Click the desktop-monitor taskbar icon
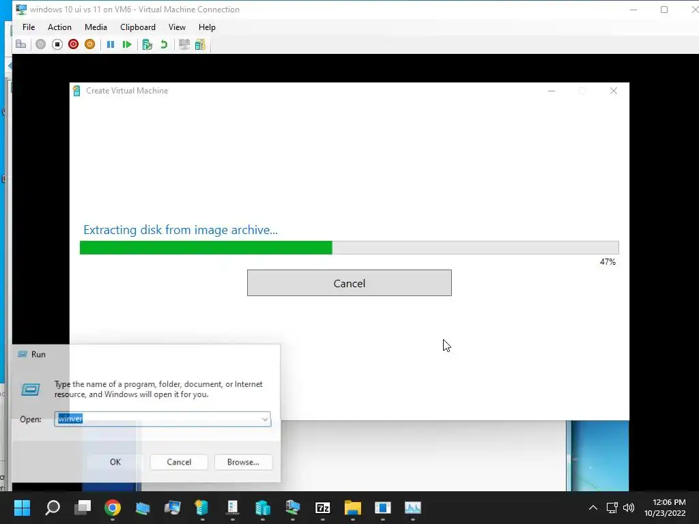Viewport: 699px width, 524px height. [x=173, y=508]
